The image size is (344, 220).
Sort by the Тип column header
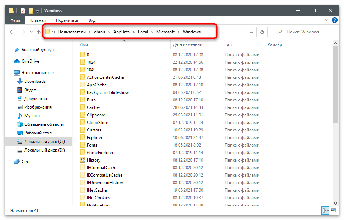tap(228, 44)
